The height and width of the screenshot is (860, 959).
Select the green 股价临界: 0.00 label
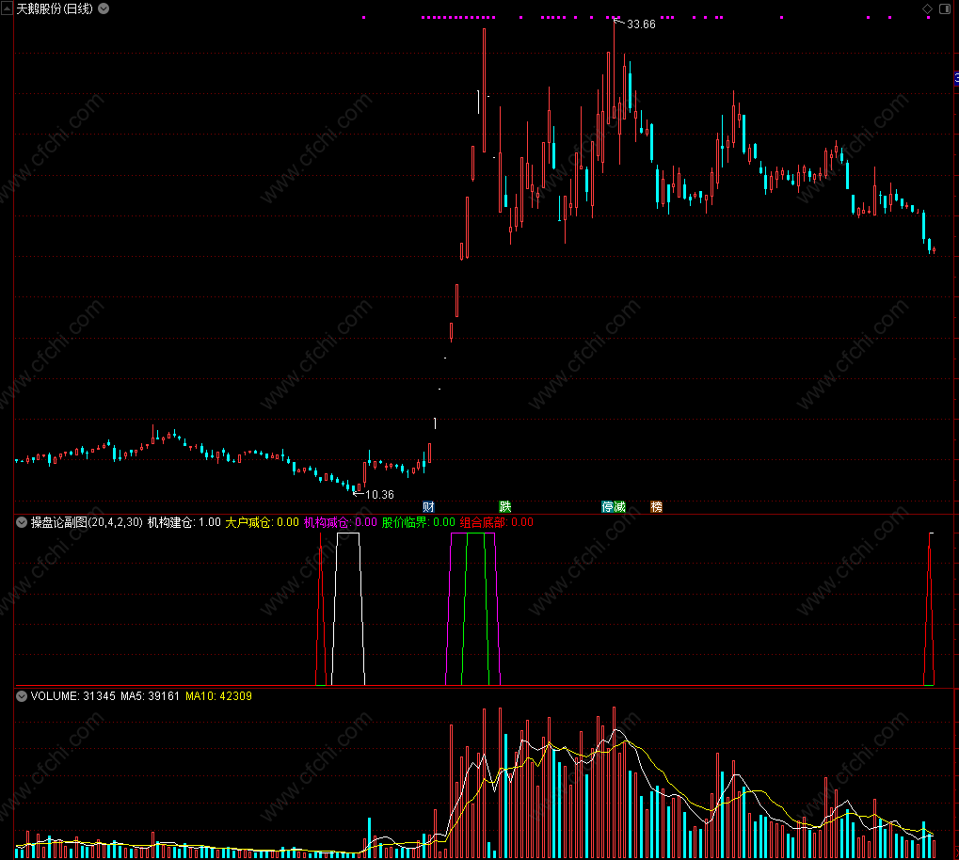click(x=419, y=522)
